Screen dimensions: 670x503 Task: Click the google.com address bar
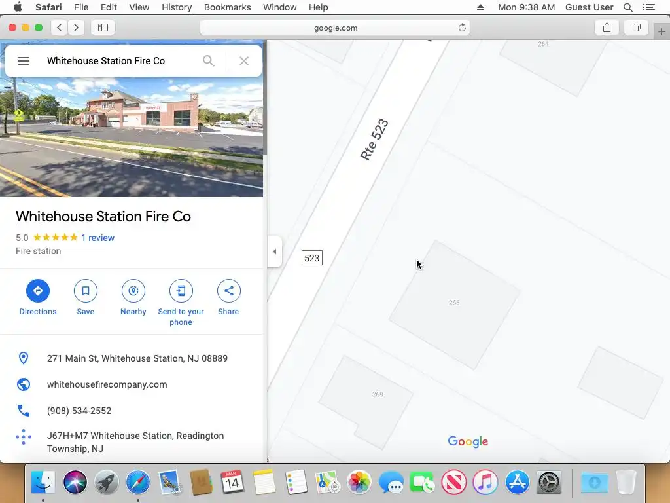[336, 28]
